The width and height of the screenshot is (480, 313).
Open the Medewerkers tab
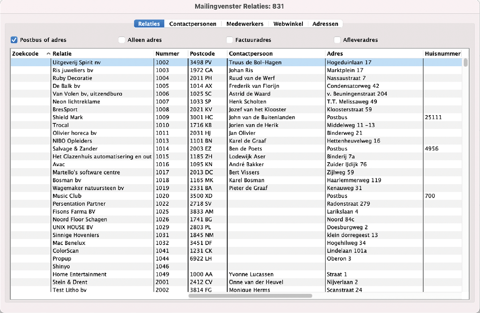(x=245, y=24)
